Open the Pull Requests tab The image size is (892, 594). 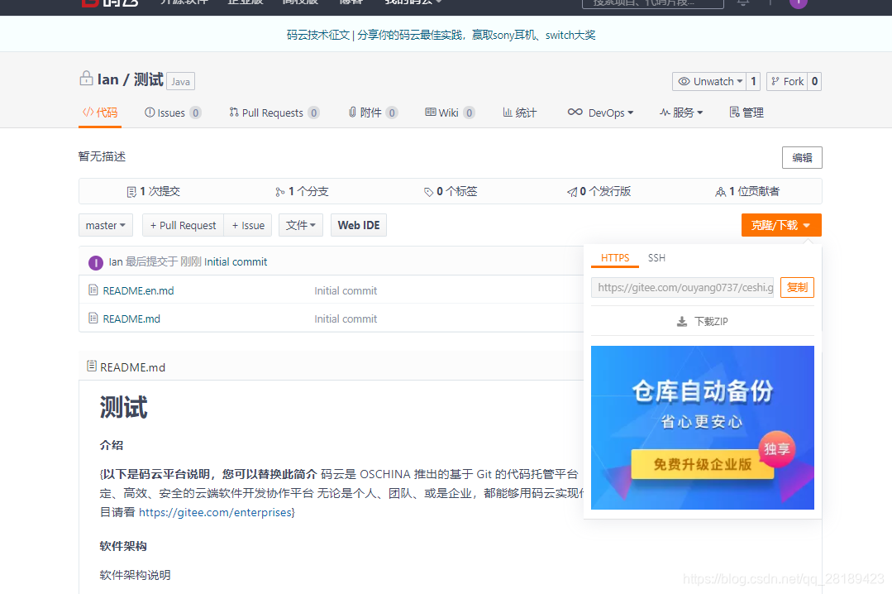click(274, 113)
